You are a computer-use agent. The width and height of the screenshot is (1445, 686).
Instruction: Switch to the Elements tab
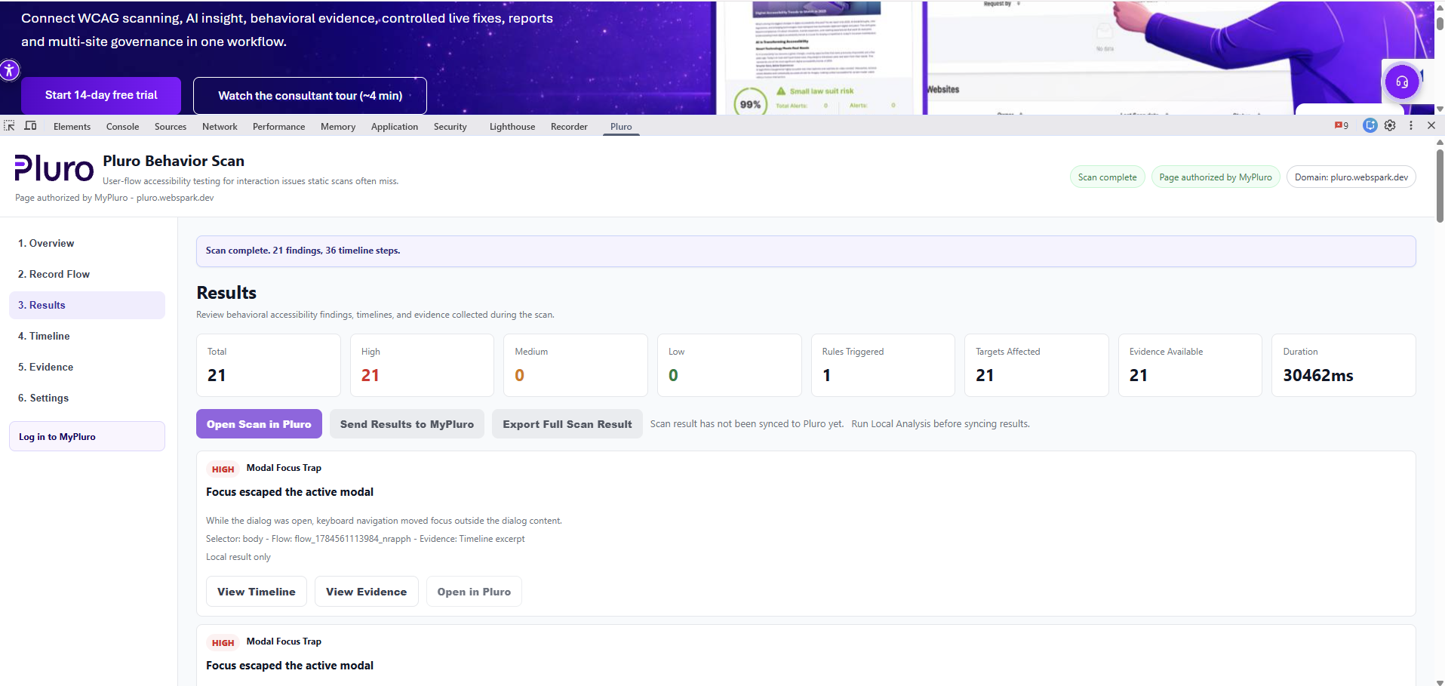(x=72, y=127)
